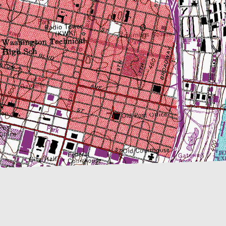This screenshot has height=226, width=226.
Task: Click the "7TH" street label
Action: (141, 68)
